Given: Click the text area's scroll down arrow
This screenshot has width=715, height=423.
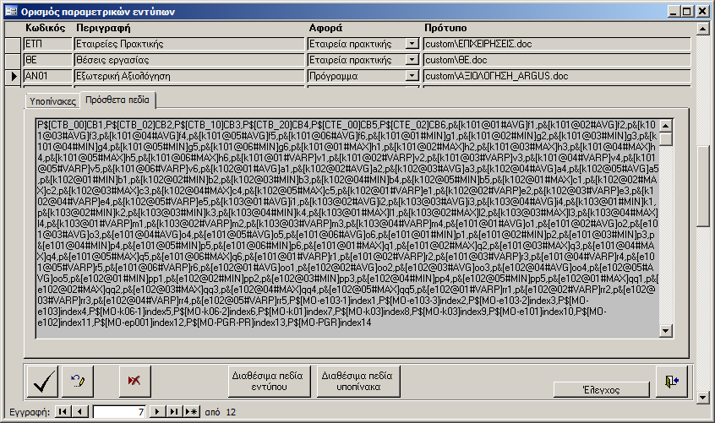Looking at the screenshot, I should click(666, 330).
